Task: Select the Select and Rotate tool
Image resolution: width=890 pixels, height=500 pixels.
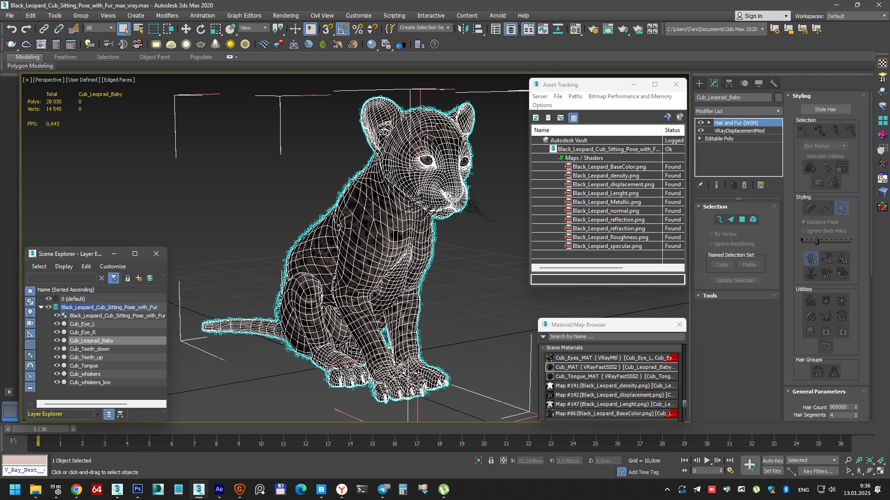Action: point(200,29)
